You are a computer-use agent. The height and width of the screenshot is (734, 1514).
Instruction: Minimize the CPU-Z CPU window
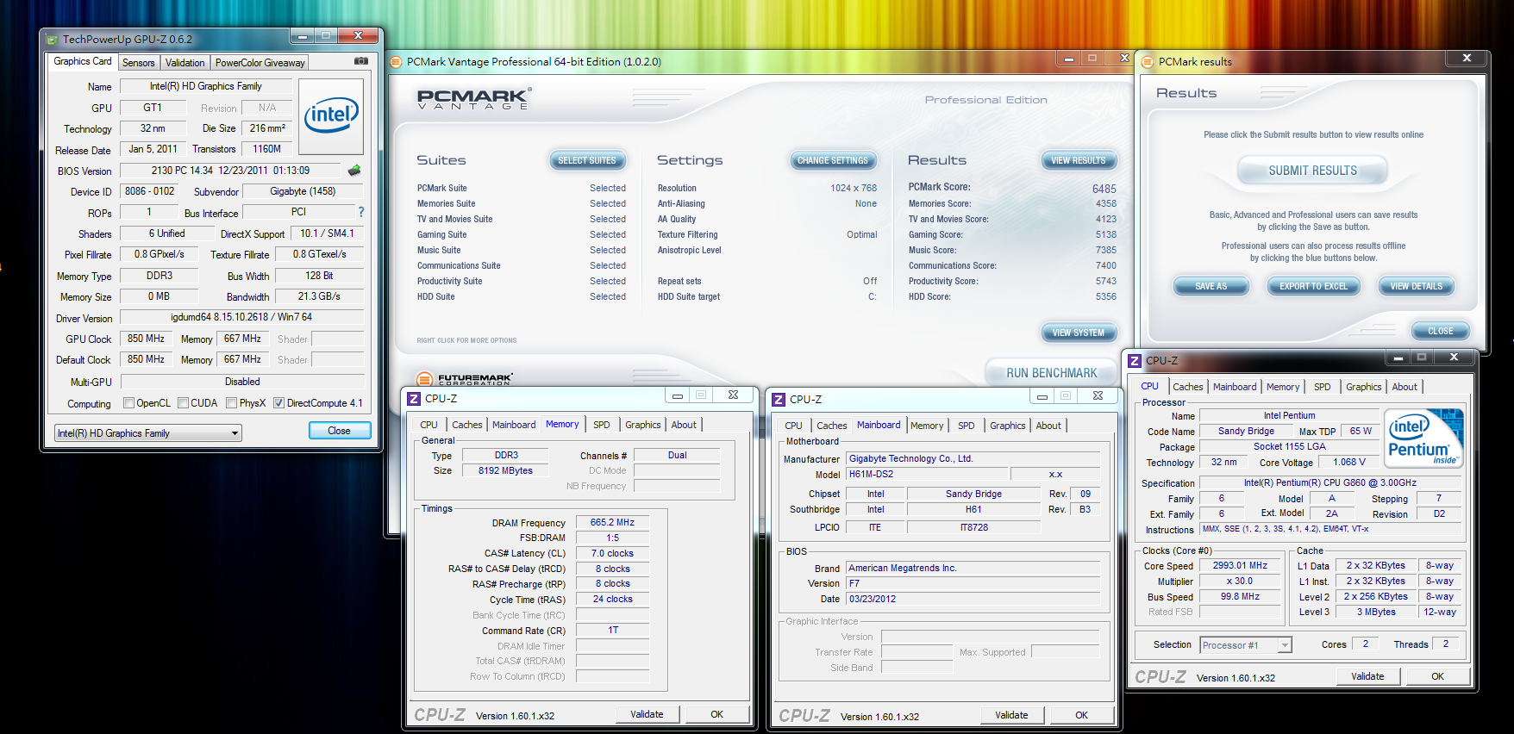[x=1398, y=358]
